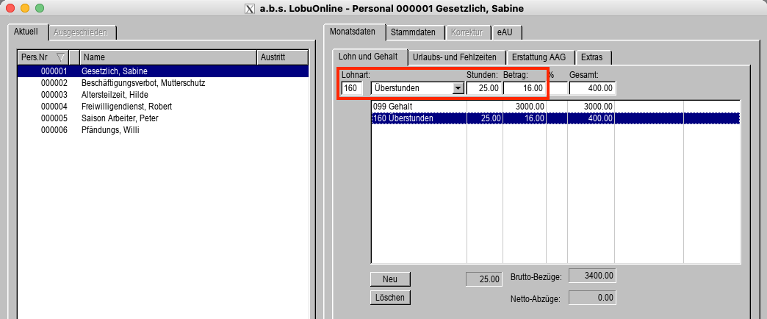Select employee Altersteilzeit, Hilde
The image size is (767, 319).
click(116, 95)
